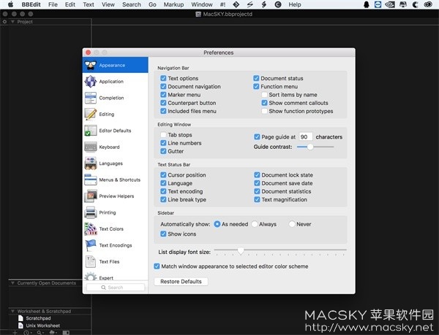The height and width of the screenshot is (335, 439).
Task: Select the Always sidebar radio button
Action: [255, 224]
